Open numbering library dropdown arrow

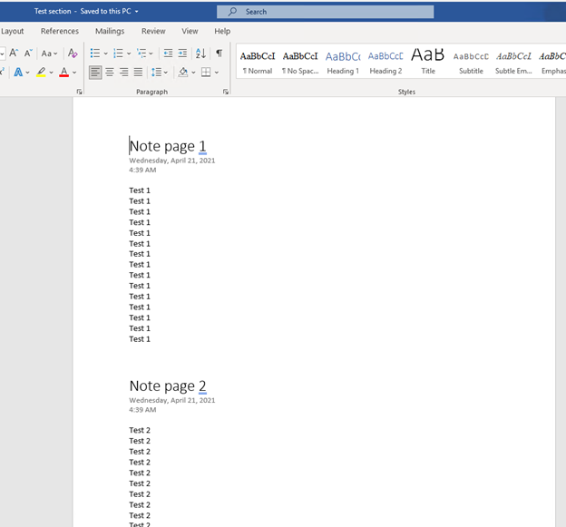(x=129, y=54)
